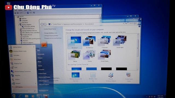Image resolution: width=175 pixels, height=98 pixels.
Task: Click the theme list vertical scrollbar
Action: pos(138,52)
